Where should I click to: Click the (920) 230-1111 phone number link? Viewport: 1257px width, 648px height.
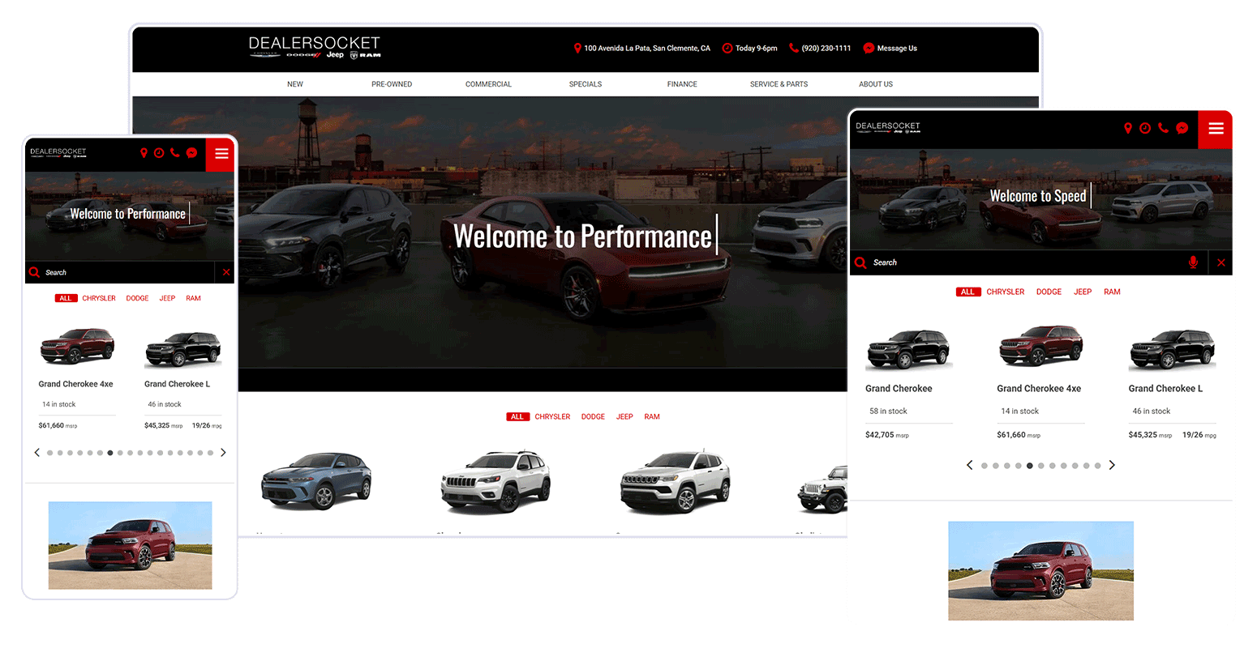coord(826,49)
